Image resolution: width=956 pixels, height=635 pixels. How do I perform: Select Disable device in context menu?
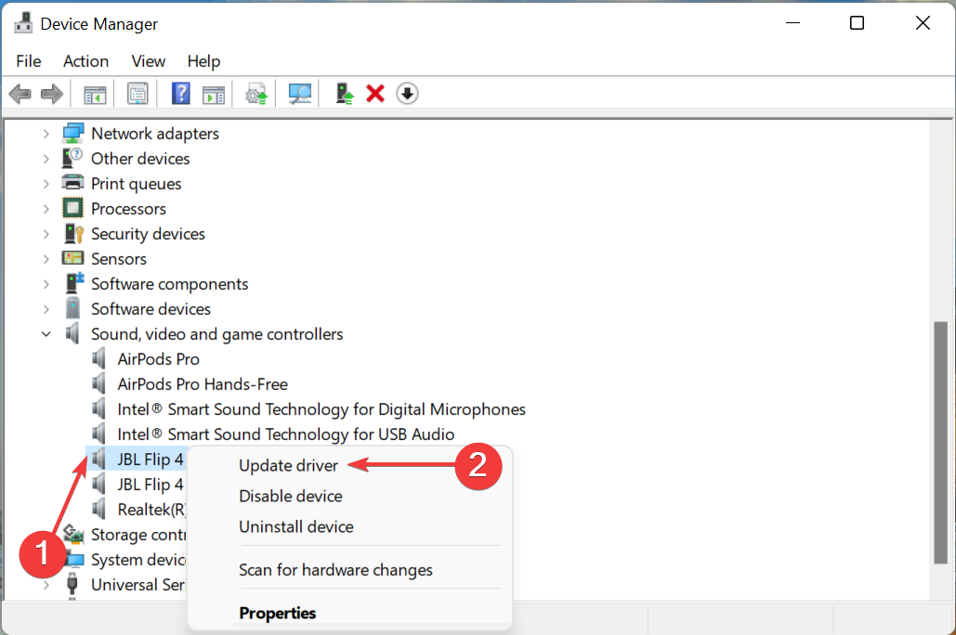(x=290, y=496)
